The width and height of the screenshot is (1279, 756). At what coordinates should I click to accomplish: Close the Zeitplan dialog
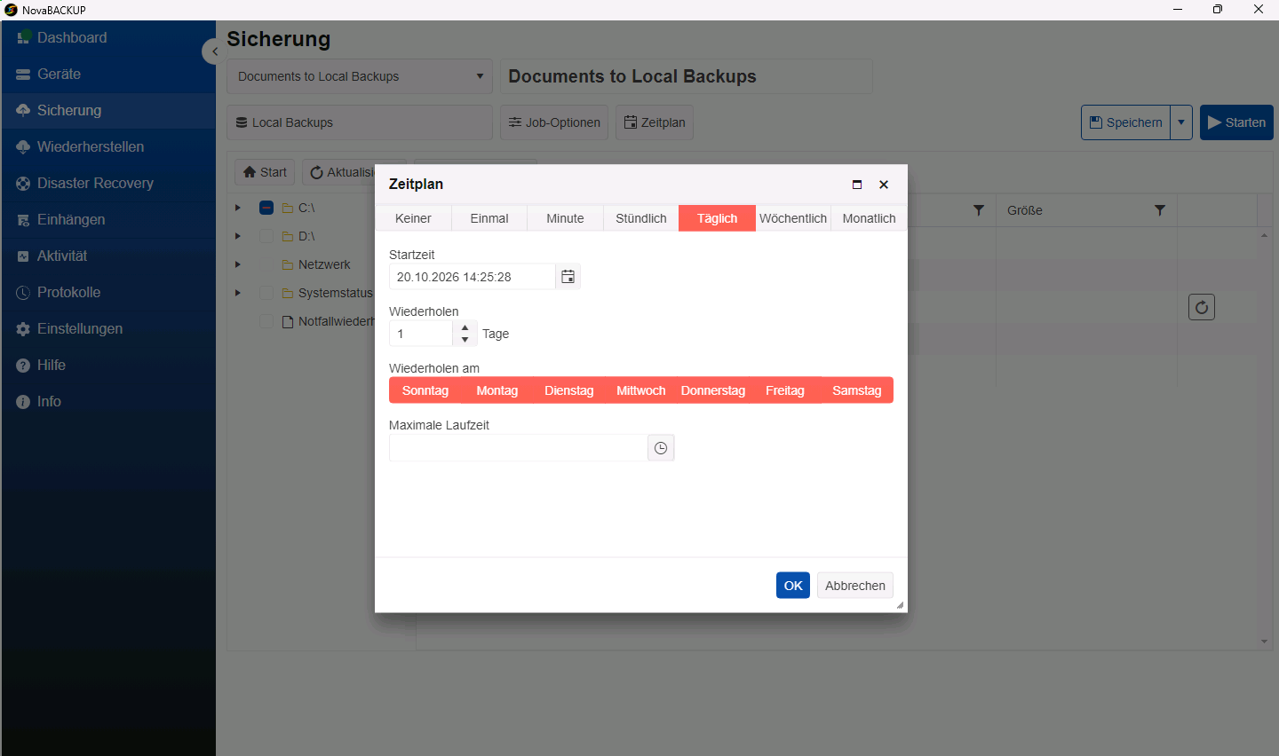pyautogui.click(x=884, y=185)
